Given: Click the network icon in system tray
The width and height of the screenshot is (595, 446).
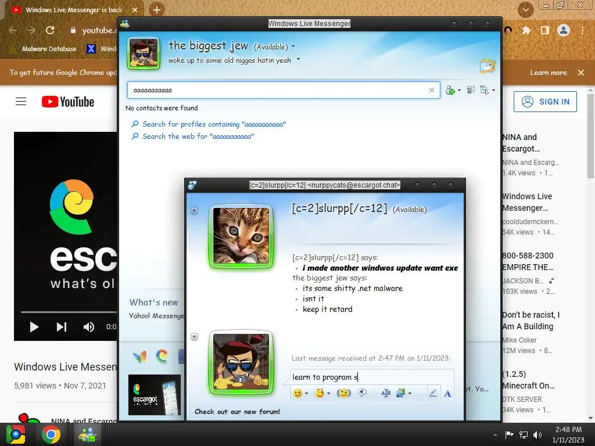Looking at the screenshot, I should click(524, 435).
